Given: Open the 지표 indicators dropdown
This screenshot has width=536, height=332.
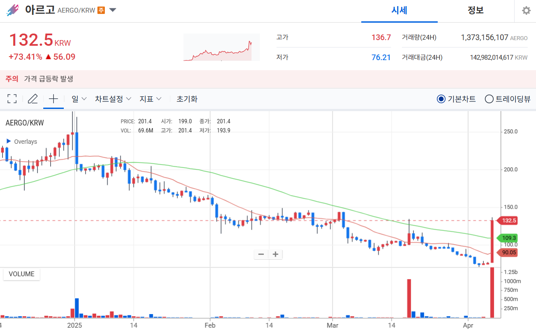Looking at the screenshot, I should pos(150,99).
